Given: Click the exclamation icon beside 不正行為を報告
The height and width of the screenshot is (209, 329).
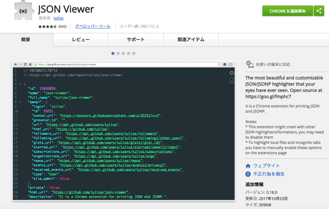Looking at the screenshot, I should pos(248,174).
